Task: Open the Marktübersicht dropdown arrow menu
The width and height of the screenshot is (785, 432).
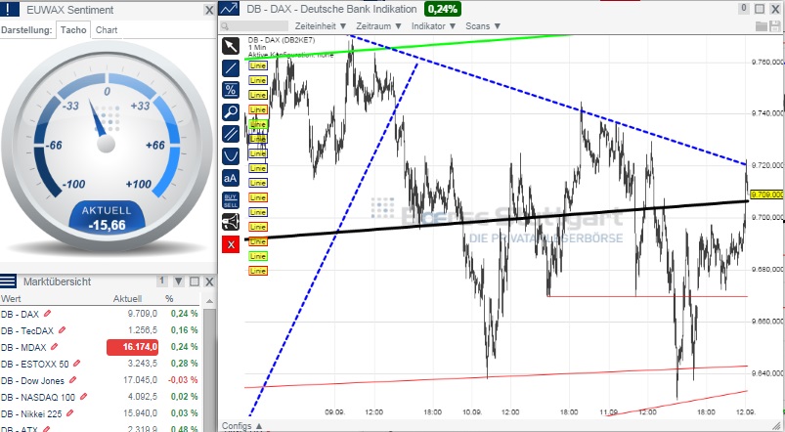Action: pyautogui.click(x=178, y=281)
